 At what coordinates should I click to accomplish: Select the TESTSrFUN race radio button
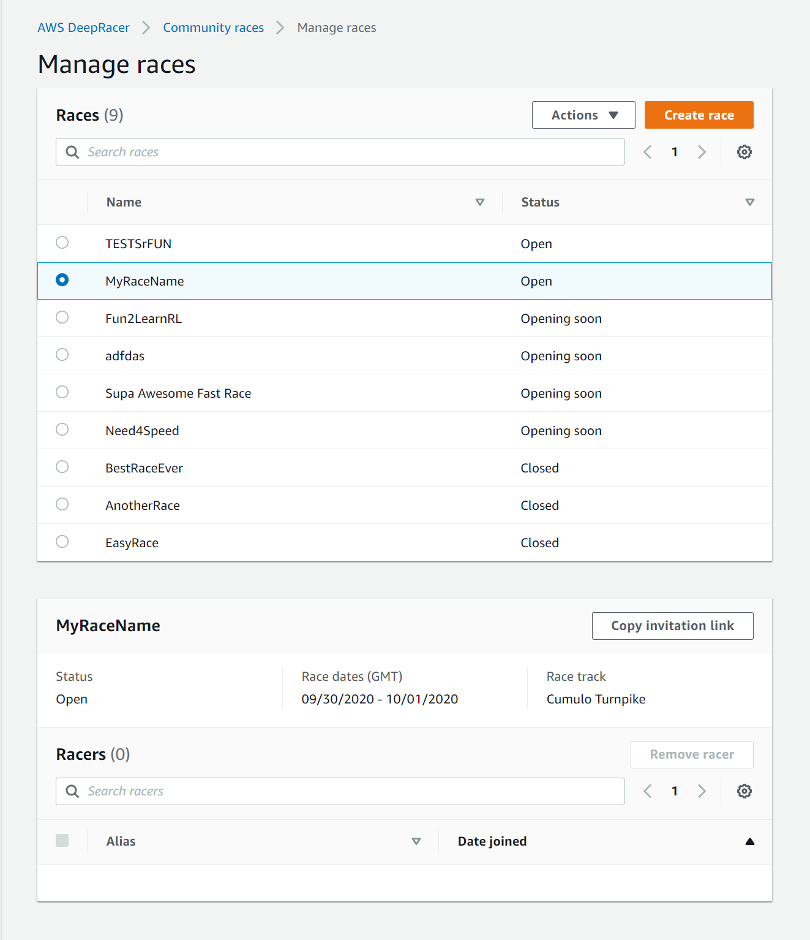(62, 243)
